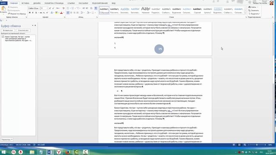The height and width of the screenshot is (155, 276).
Task: Open the Стили pane launcher
Action: (246, 17)
